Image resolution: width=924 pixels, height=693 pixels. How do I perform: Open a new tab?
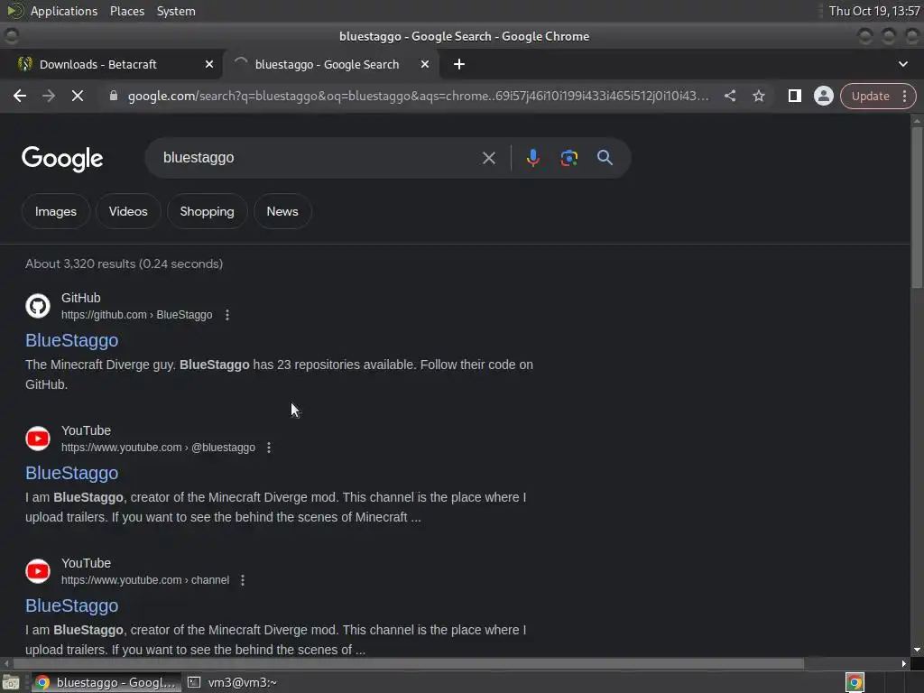[459, 64]
